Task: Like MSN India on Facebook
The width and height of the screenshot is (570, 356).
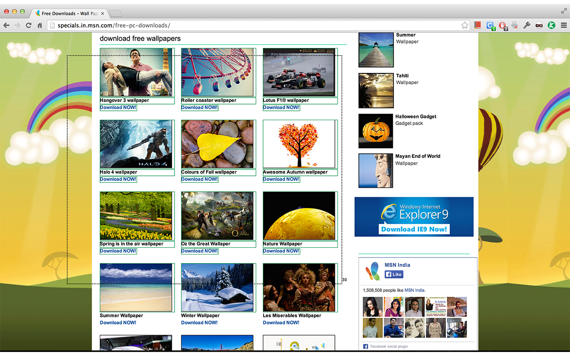Action: (x=394, y=275)
